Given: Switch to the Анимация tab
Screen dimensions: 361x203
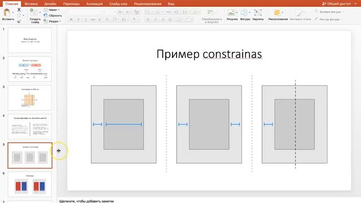Looking at the screenshot, I should (x=94, y=4).
